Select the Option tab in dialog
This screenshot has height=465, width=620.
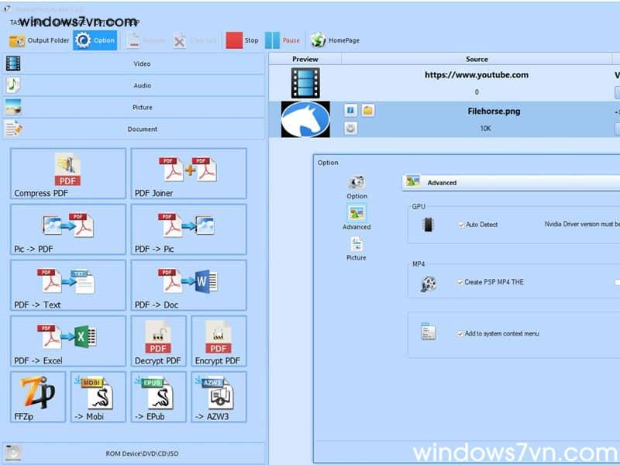(x=356, y=186)
